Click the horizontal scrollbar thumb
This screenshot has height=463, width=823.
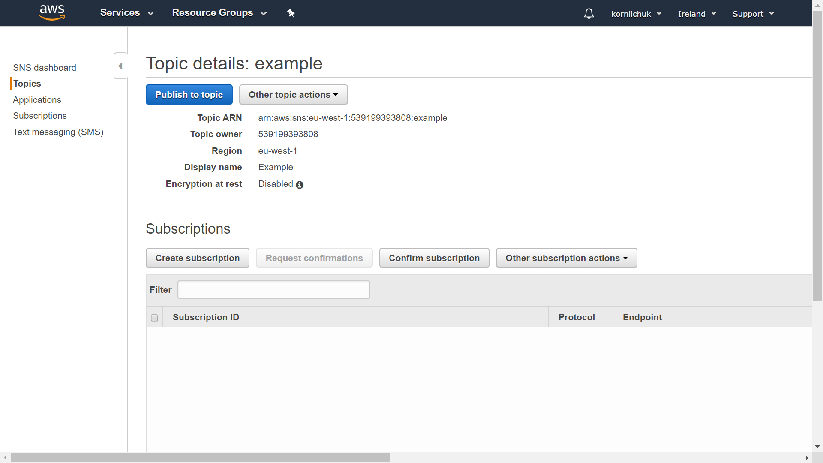point(200,458)
